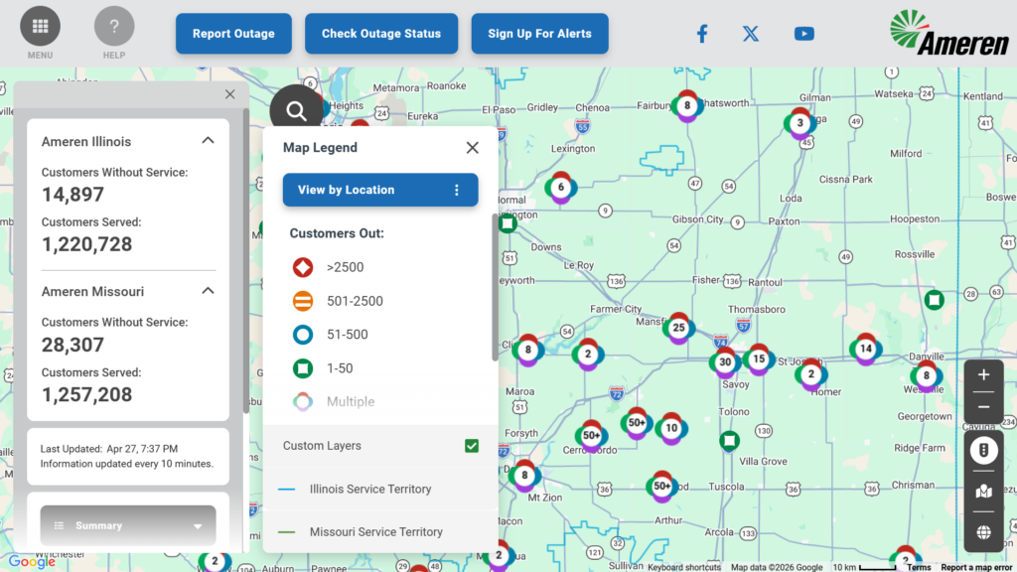Open the map search magnifier button
The image size is (1017, 572).
click(x=296, y=111)
